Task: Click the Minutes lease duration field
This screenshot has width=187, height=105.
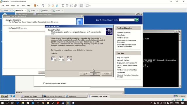Action: [x=68, y=60]
